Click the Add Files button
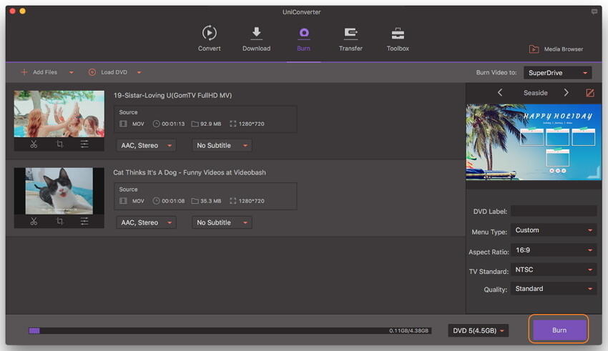This screenshot has width=608, height=351. [39, 72]
